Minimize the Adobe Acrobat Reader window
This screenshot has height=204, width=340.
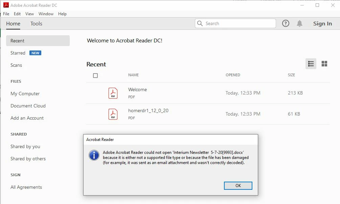click(302, 5)
